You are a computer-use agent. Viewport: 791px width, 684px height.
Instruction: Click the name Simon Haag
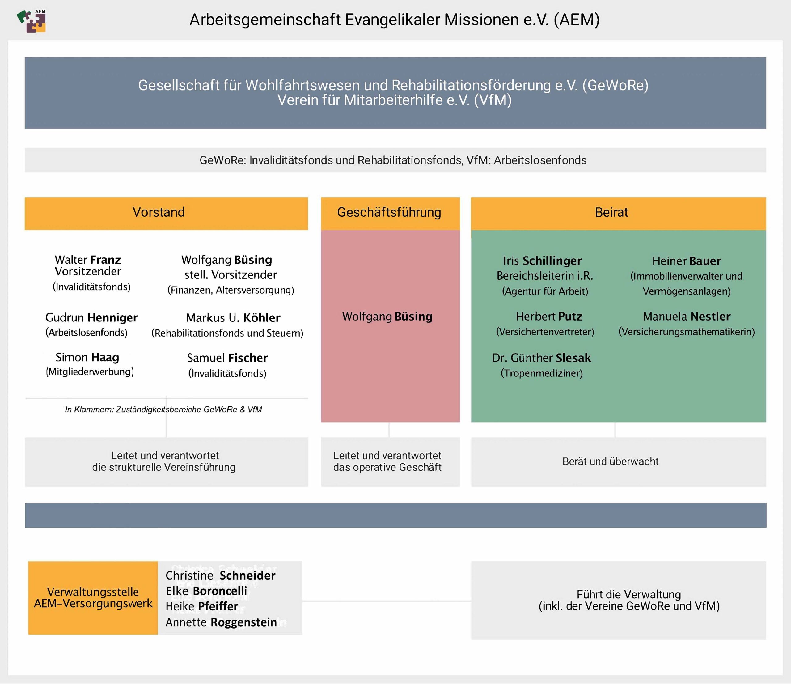click(x=87, y=358)
